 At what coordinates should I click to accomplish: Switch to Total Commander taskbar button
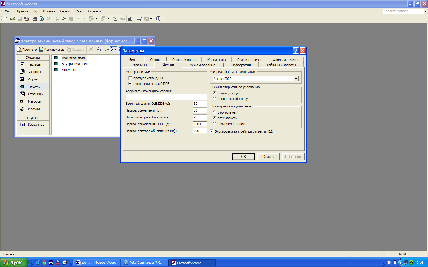coord(144,263)
